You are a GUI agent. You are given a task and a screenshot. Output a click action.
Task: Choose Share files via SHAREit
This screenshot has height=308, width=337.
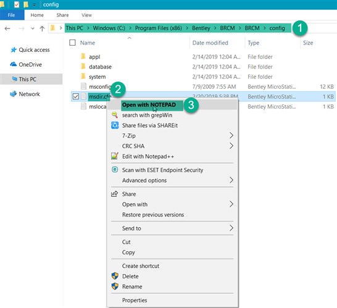click(x=150, y=125)
